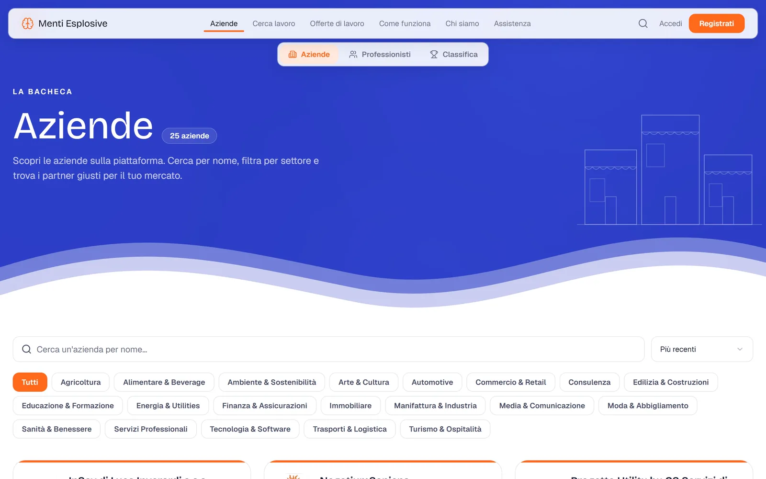Screen dimensions: 766x479
Task: Filter by Manifattura & Industria
Action: pos(435,406)
